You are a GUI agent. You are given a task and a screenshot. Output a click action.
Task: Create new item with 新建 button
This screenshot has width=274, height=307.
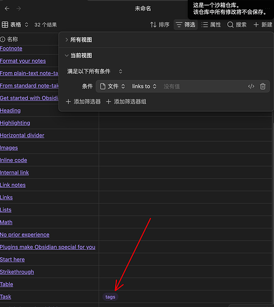[x=263, y=25]
